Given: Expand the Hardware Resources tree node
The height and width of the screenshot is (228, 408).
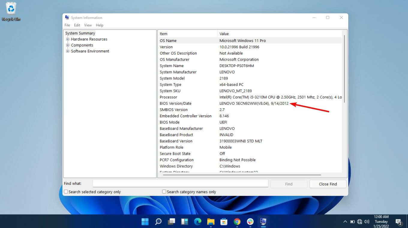Looking at the screenshot, I should coord(67,39).
